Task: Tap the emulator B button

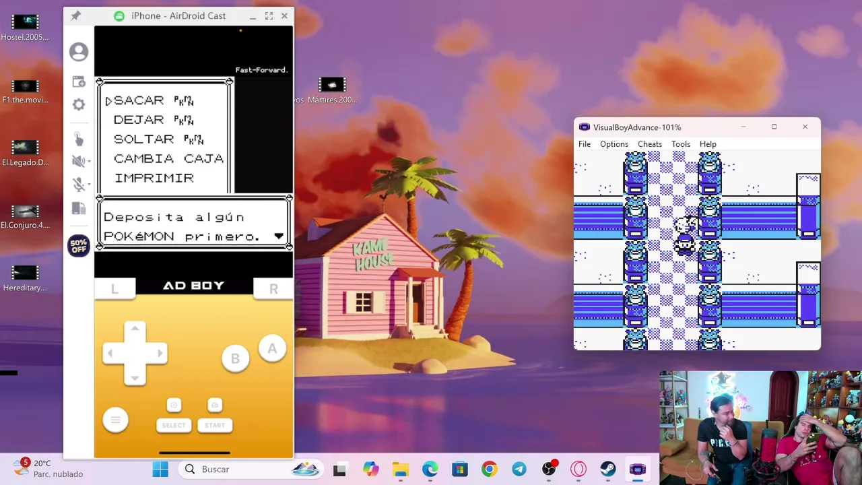Action: tap(235, 358)
